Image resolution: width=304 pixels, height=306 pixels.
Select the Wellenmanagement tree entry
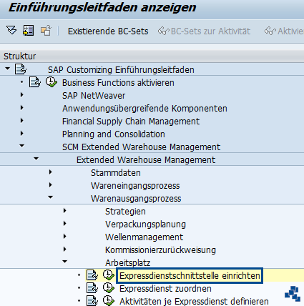(144, 237)
